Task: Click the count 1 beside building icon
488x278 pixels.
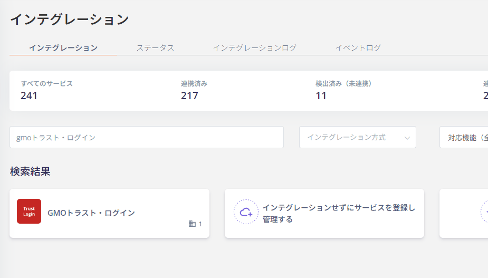Action: (x=200, y=224)
